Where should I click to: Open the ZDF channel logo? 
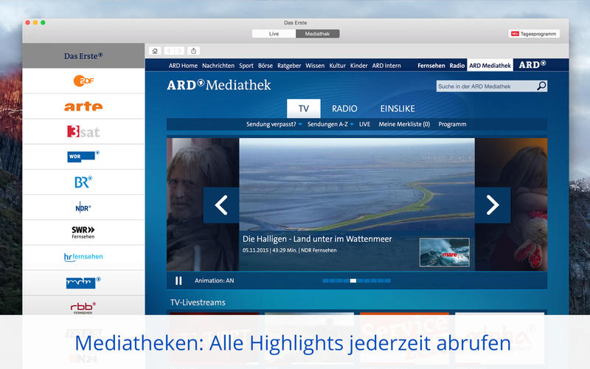[83, 80]
